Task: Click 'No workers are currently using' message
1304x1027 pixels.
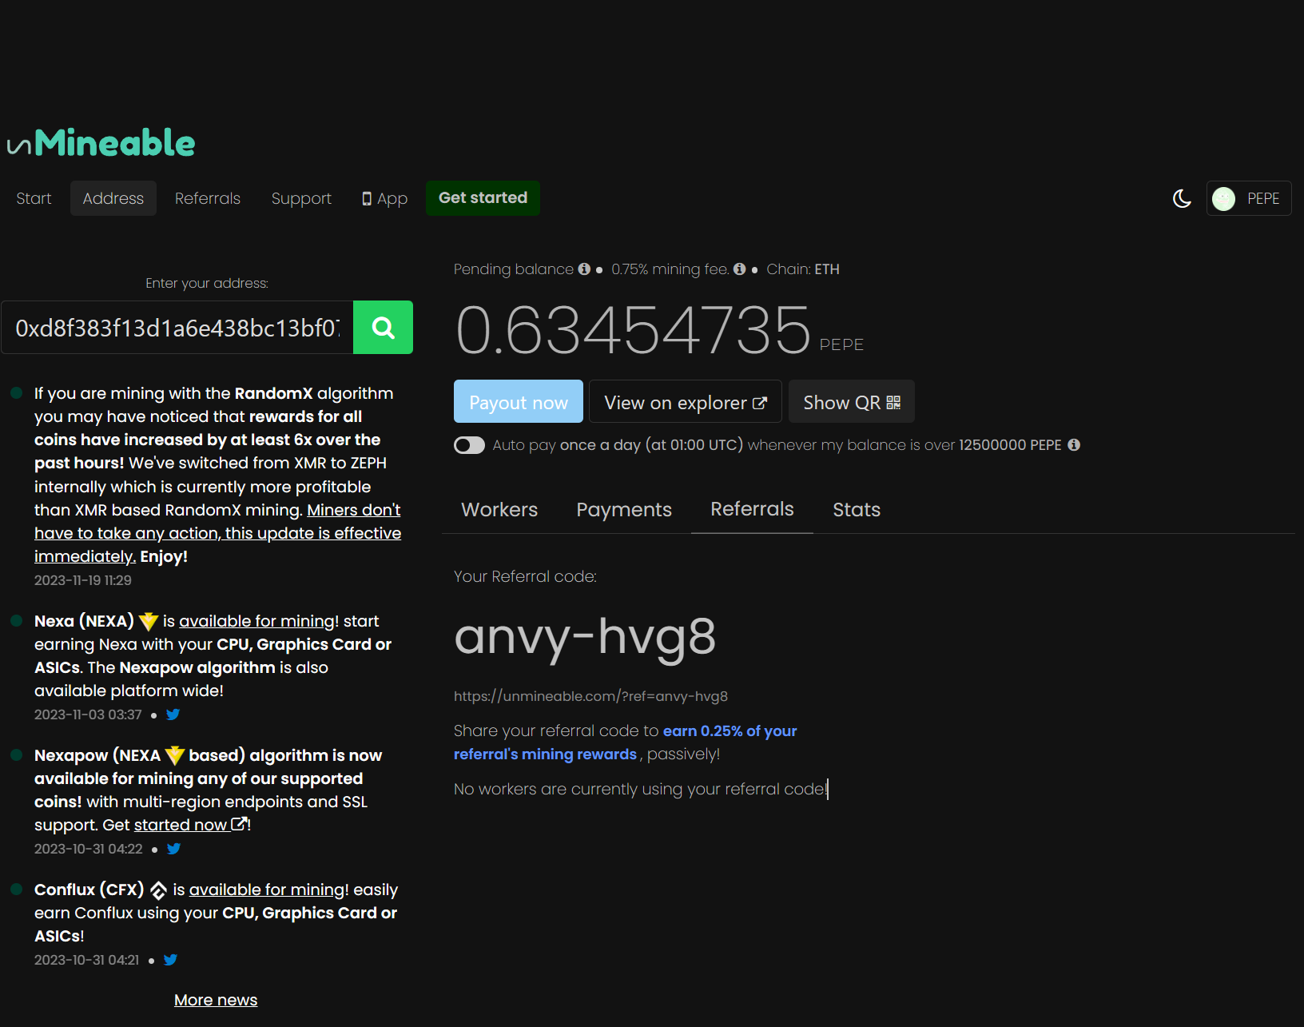Action: [x=641, y=789]
